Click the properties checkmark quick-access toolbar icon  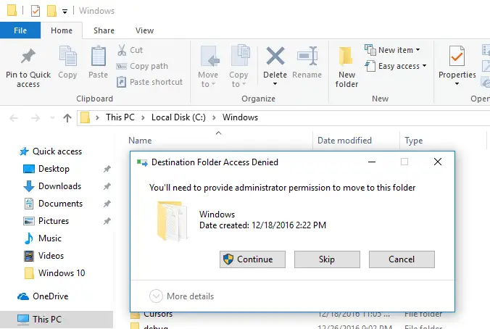(x=36, y=11)
